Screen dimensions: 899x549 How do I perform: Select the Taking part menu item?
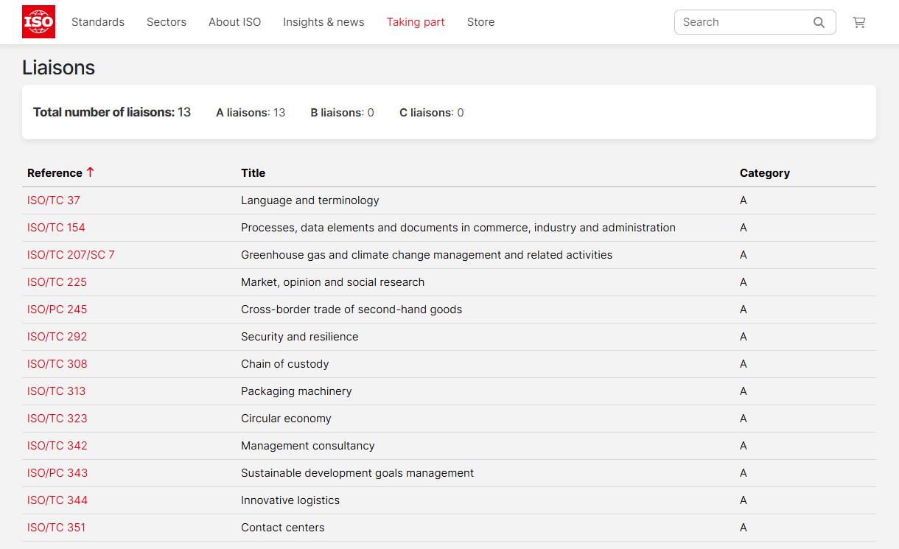pos(416,22)
